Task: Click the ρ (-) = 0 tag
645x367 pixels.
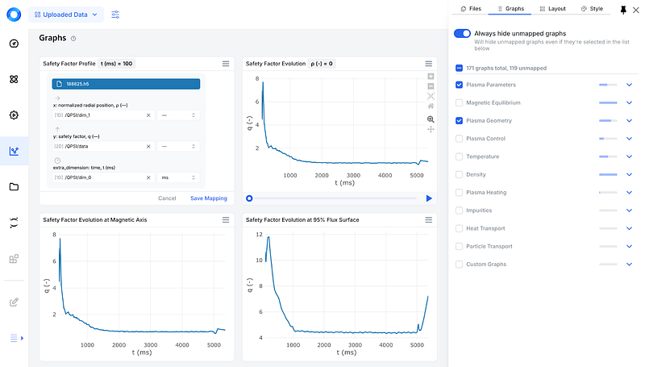Action: 322,64
